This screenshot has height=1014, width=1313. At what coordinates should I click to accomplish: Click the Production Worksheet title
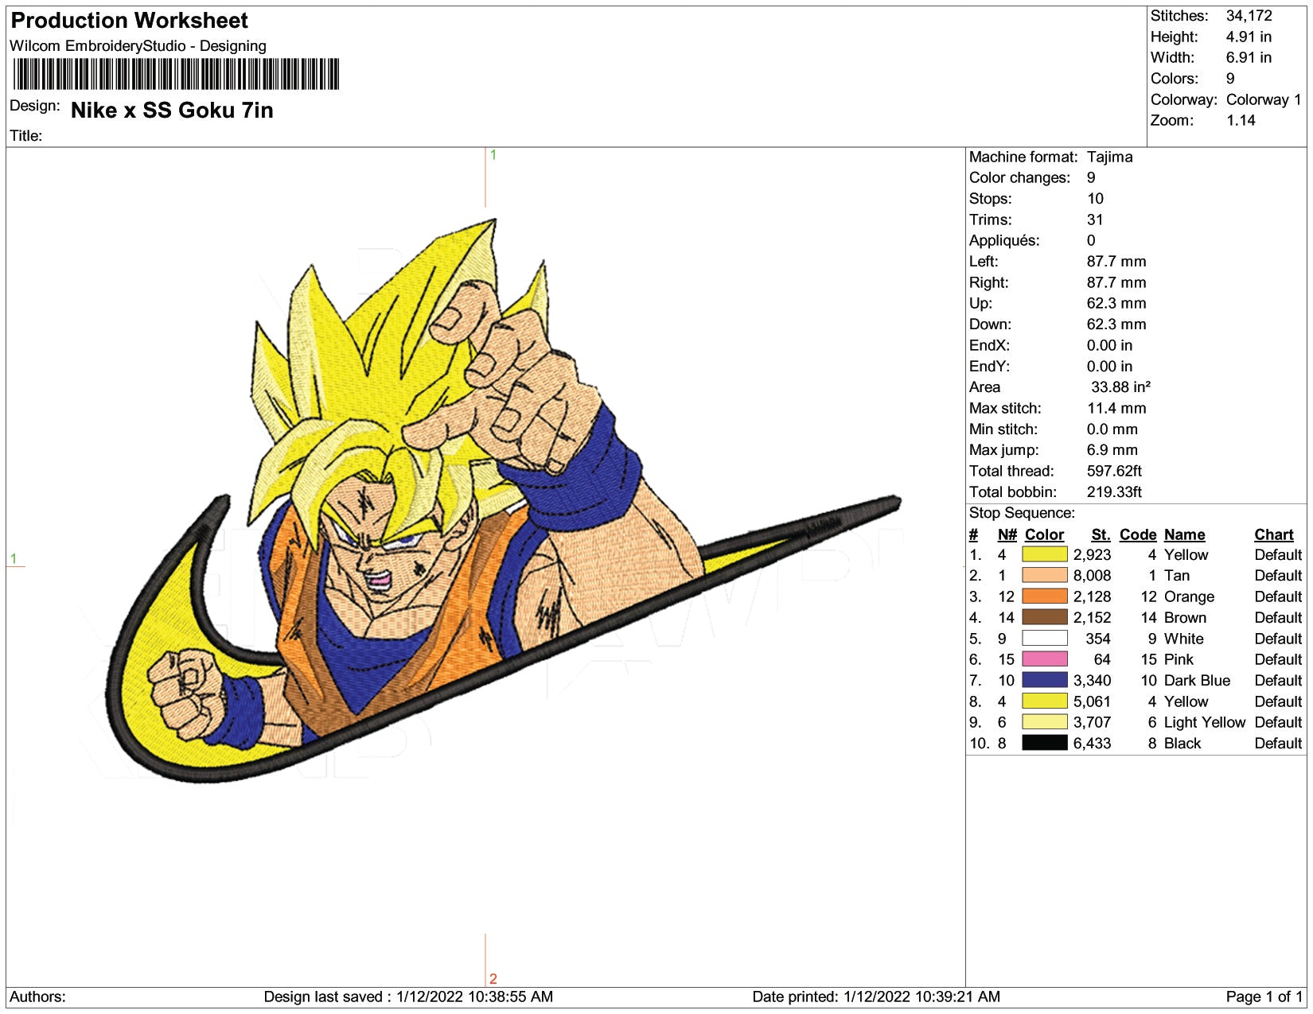[x=130, y=21]
